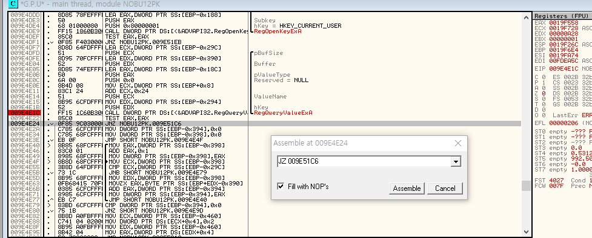Image resolution: width=592 pixels, height=238 pixels.
Task: Select EAX register value 0019F558
Action: 564,23
